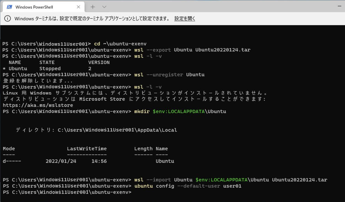Minimize the terminal window

(x=339, y=6)
